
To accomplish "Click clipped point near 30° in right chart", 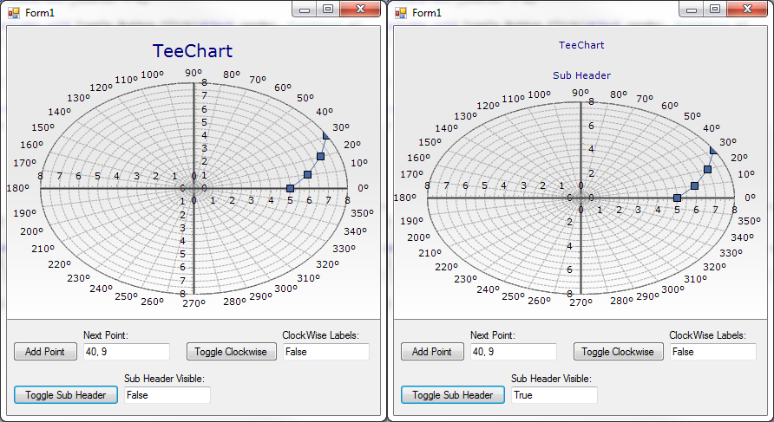I will [x=712, y=151].
